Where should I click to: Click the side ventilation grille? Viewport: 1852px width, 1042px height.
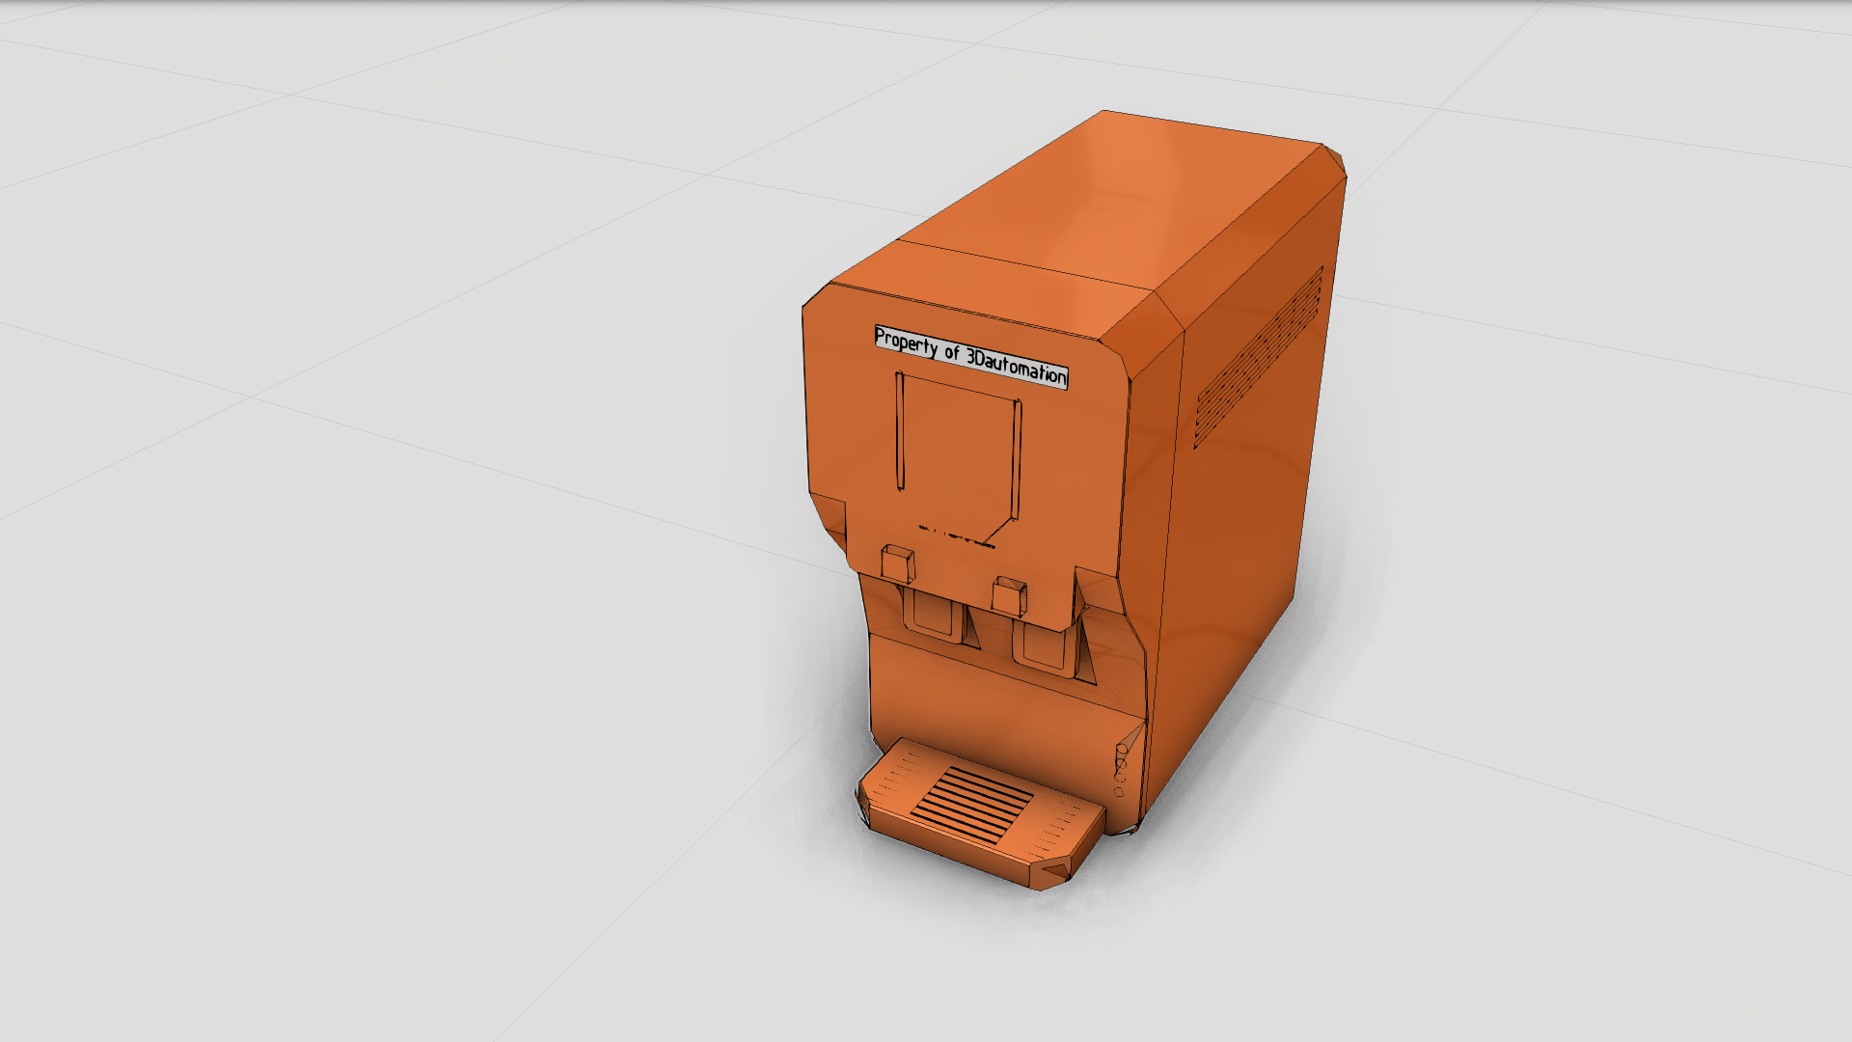(1259, 357)
